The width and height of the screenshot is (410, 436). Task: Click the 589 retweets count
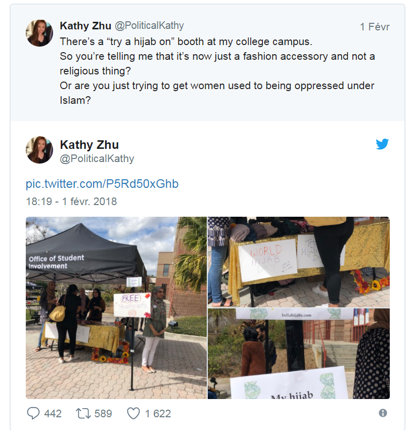pos(103,414)
